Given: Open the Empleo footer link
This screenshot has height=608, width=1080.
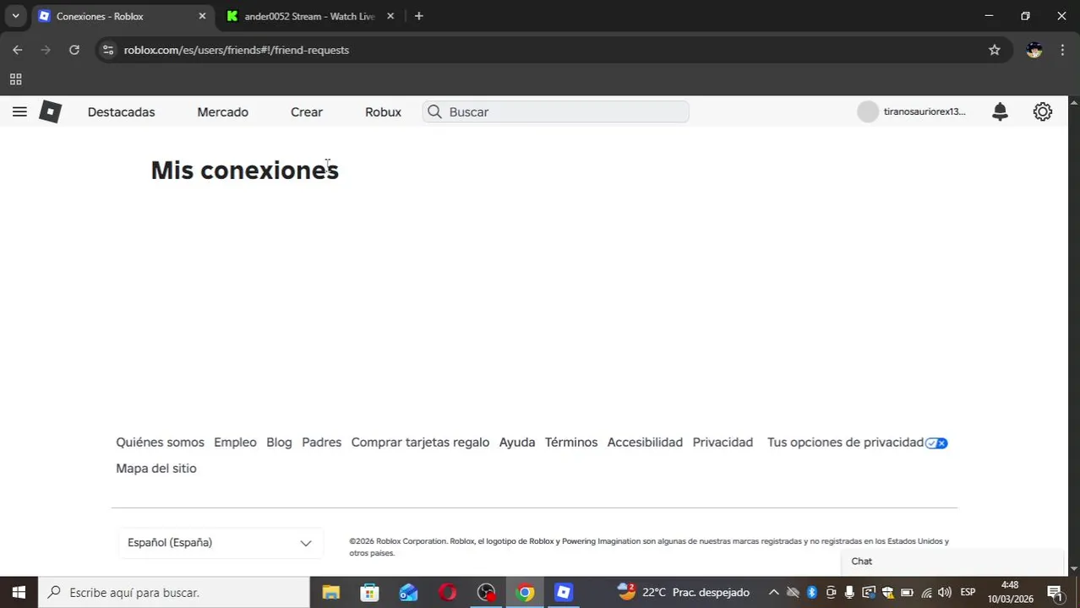Looking at the screenshot, I should pyautogui.click(x=235, y=442).
